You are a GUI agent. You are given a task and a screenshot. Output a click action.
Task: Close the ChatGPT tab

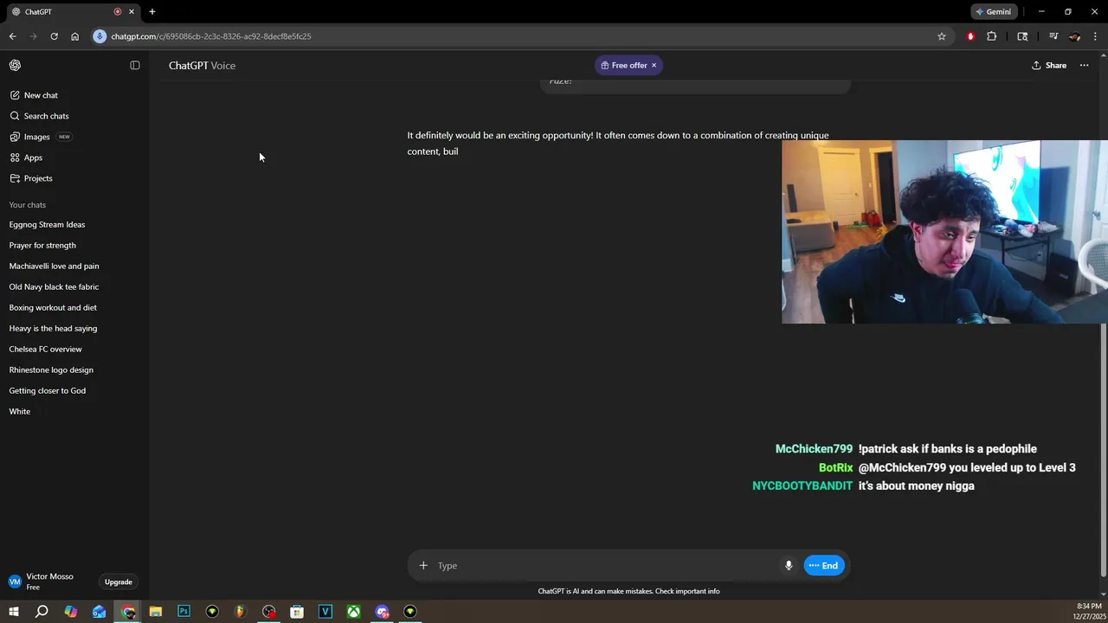(x=132, y=12)
